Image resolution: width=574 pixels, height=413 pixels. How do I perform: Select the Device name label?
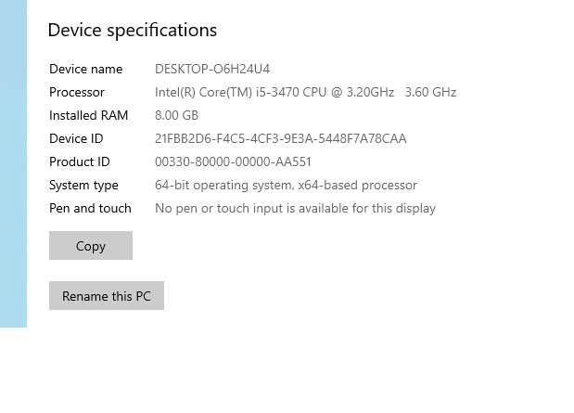click(85, 69)
